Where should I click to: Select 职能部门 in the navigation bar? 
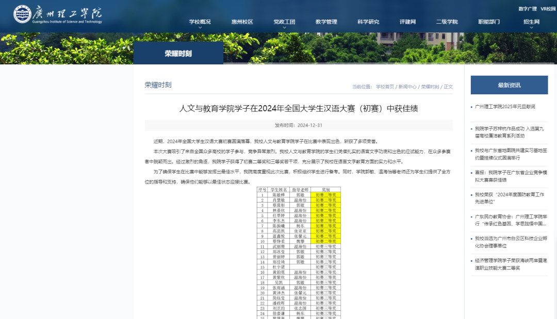tap(489, 22)
